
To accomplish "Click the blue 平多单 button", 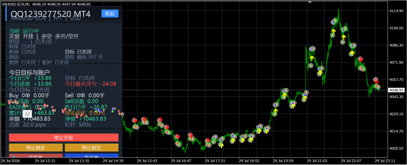I will coord(92,156).
